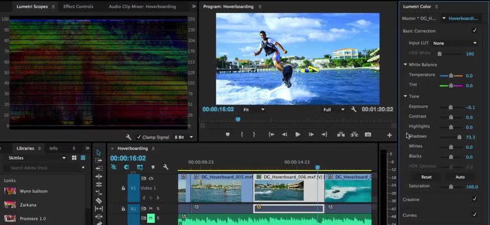Image resolution: width=490 pixels, height=225 pixels.
Task: Select the Selection arrow tool
Action: click(99, 152)
